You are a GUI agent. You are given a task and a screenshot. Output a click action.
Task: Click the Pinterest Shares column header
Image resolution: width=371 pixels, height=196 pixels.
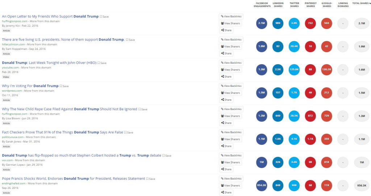[x=310, y=5]
